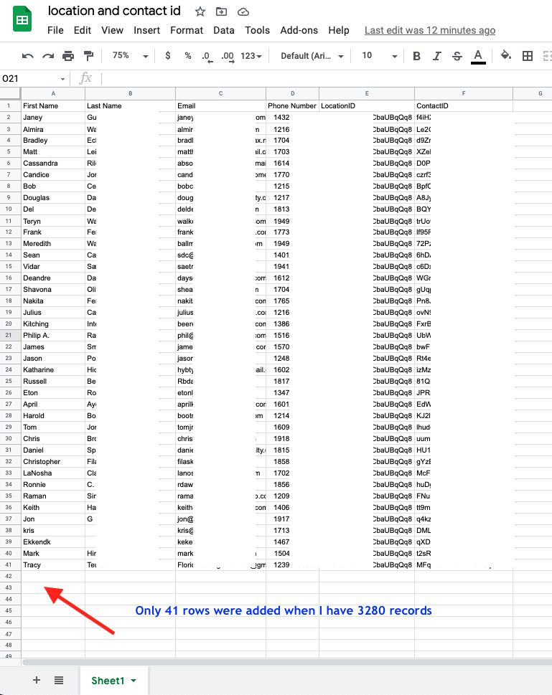Open the font family dropdown
This screenshot has width=552, height=695.
point(312,56)
